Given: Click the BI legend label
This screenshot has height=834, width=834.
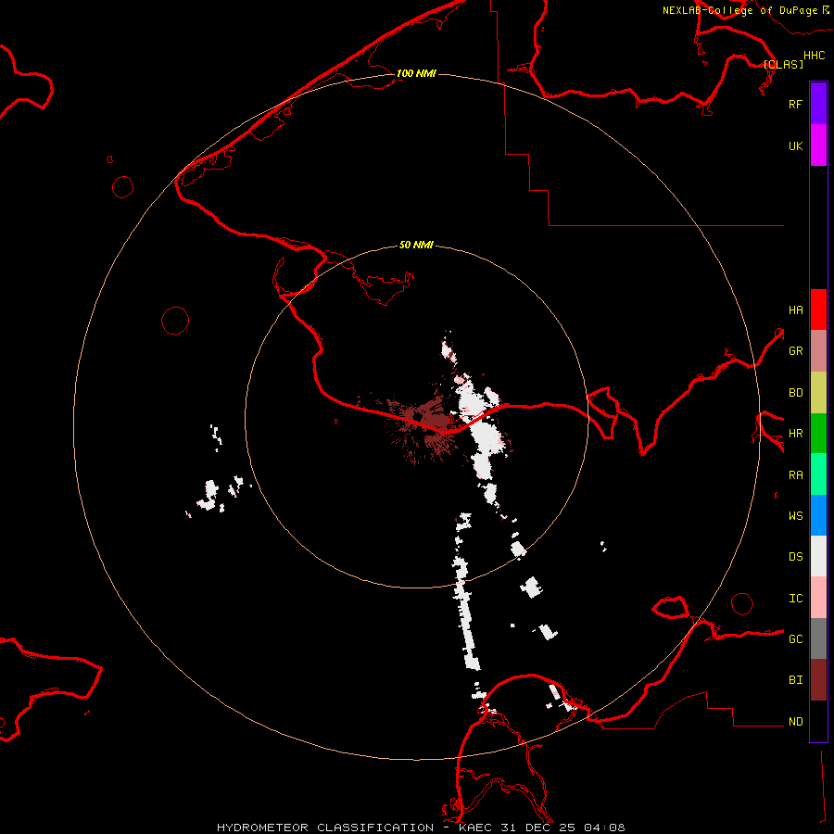Looking at the screenshot, I should pyautogui.click(x=795, y=680).
